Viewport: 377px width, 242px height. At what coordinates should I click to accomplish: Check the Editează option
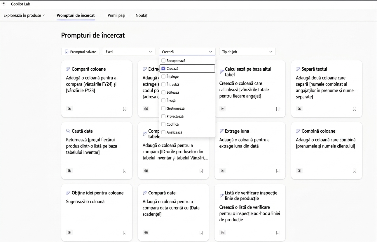click(163, 92)
